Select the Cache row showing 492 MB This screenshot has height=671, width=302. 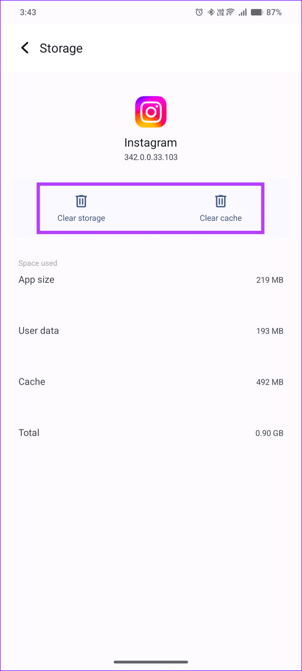(x=150, y=382)
